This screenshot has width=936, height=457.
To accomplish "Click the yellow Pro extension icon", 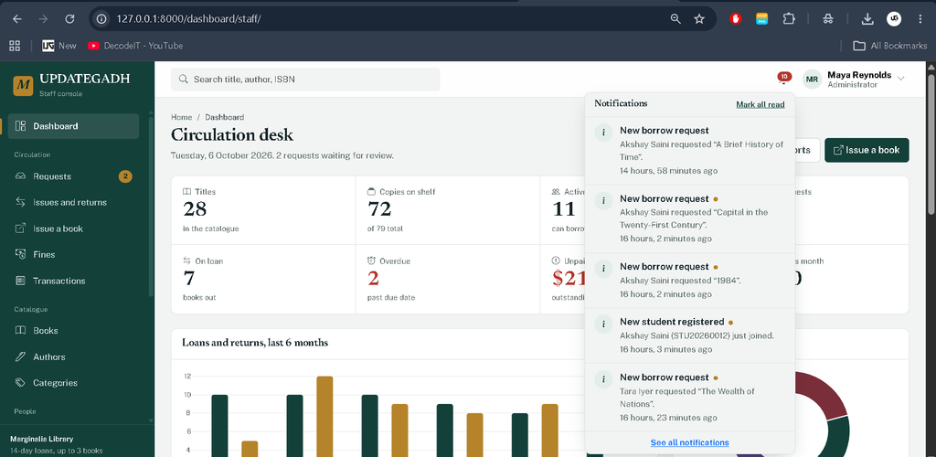I will tap(761, 19).
